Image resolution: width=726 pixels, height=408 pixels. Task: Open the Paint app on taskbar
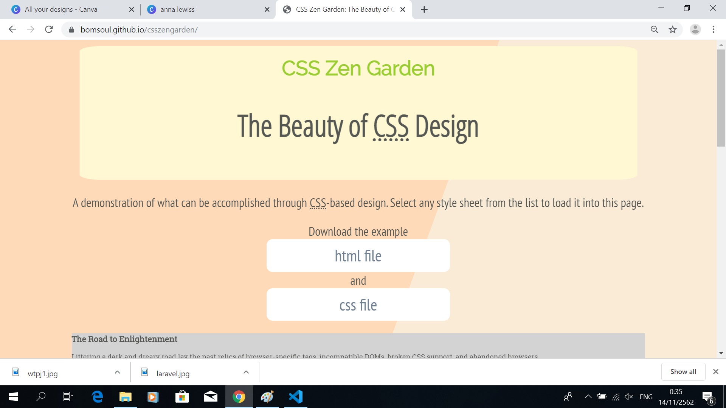point(267,397)
